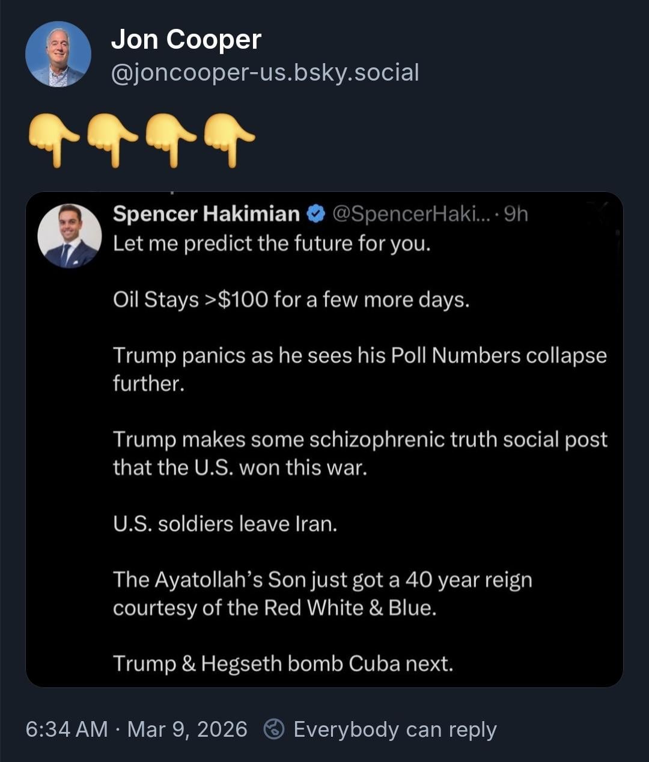Open the 6:34 AM · Mar 9, 2026 timestamp

click(136, 729)
